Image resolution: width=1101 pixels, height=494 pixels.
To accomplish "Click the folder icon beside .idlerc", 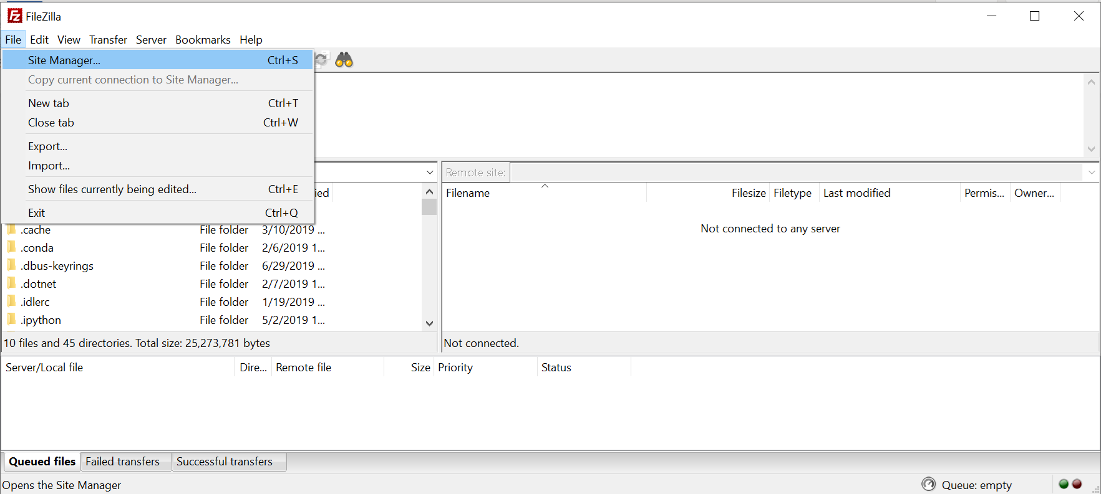I will (x=11, y=302).
